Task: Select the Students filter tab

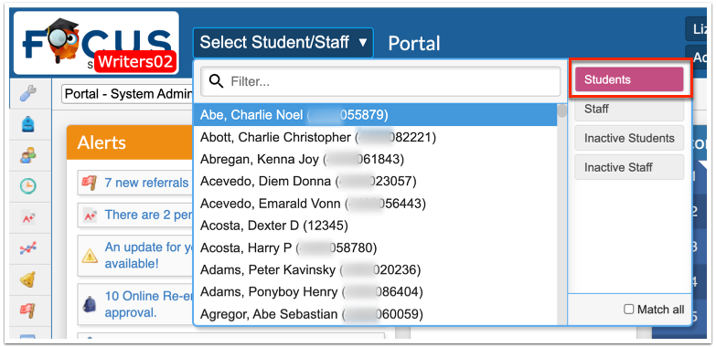Action: (x=629, y=79)
